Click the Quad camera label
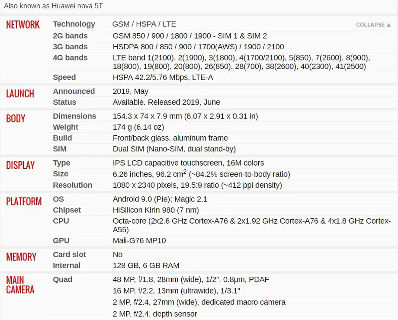 click(x=62, y=279)
